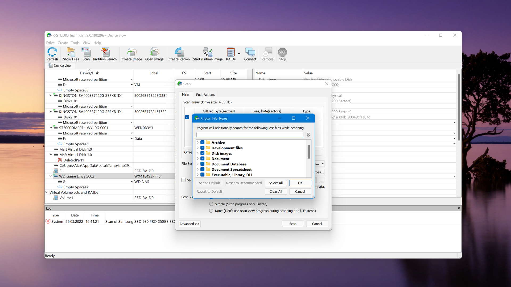Launch Partition Search from the toolbar
511x287 pixels.
pyautogui.click(x=105, y=54)
